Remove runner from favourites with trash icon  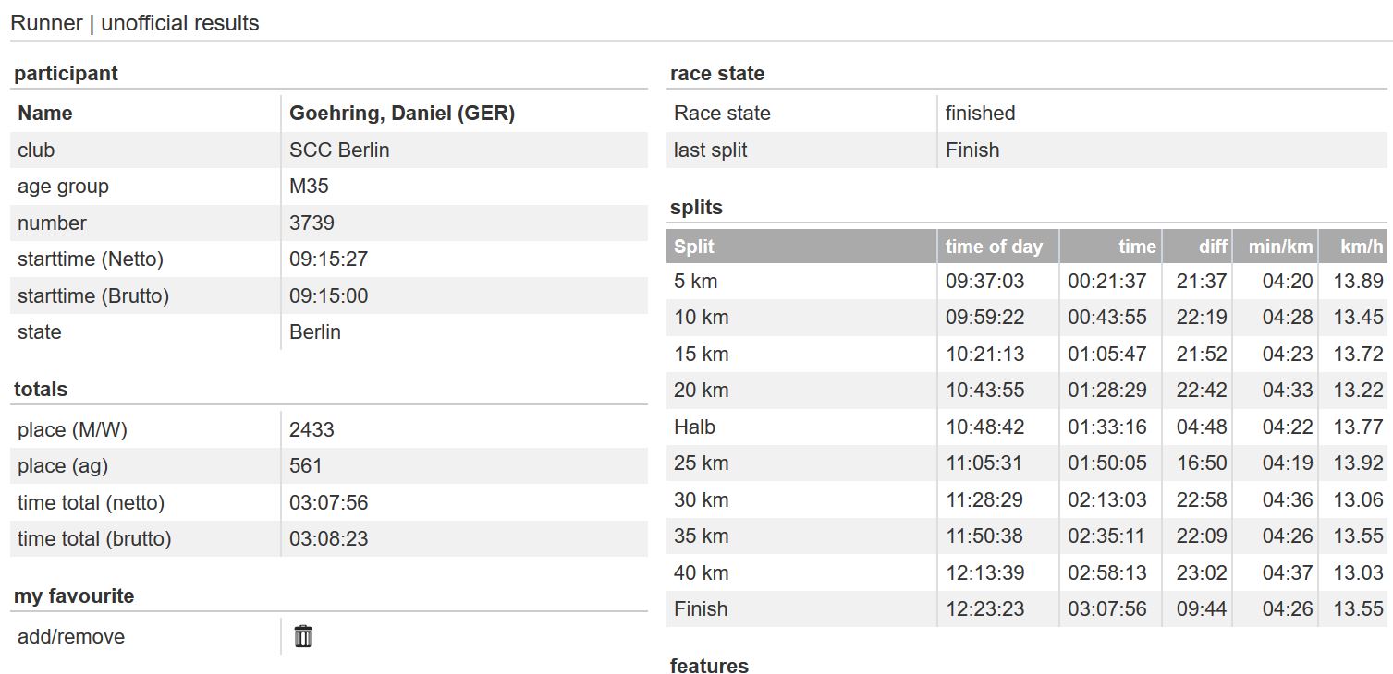(303, 636)
